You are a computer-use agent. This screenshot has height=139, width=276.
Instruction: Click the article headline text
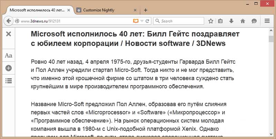coord(135,39)
